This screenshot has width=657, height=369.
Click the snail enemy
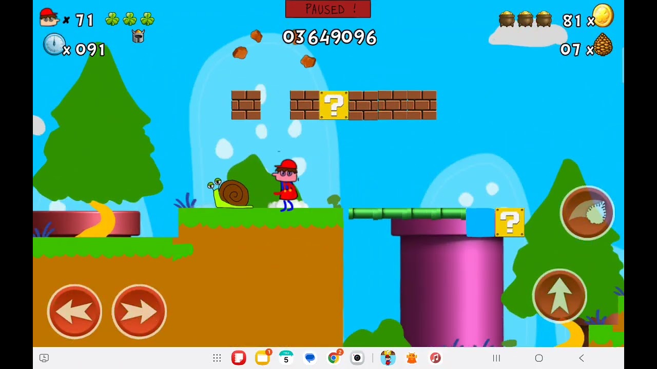[229, 193]
